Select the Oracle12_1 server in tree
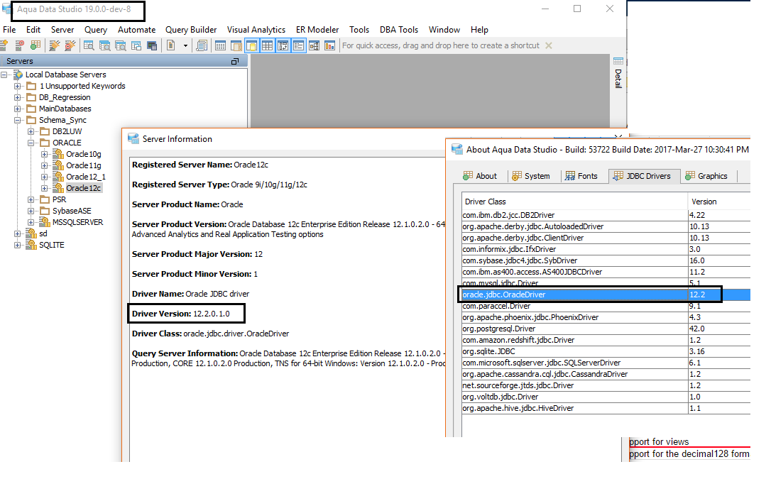Viewport: 771px width, 501px height. click(x=86, y=177)
